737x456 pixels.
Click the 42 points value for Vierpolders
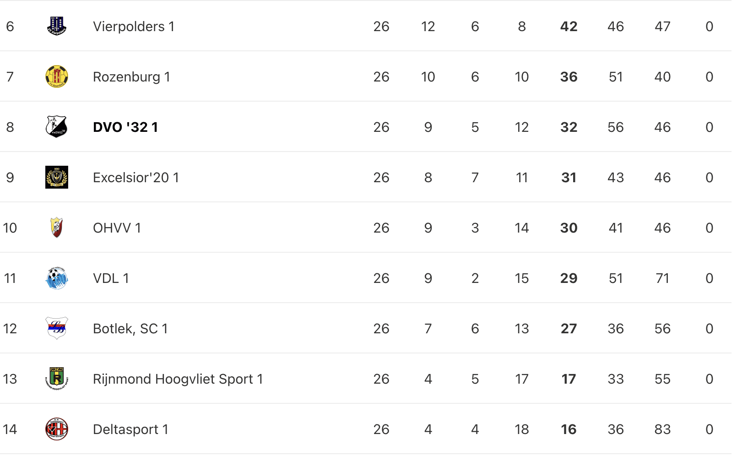[569, 27]
